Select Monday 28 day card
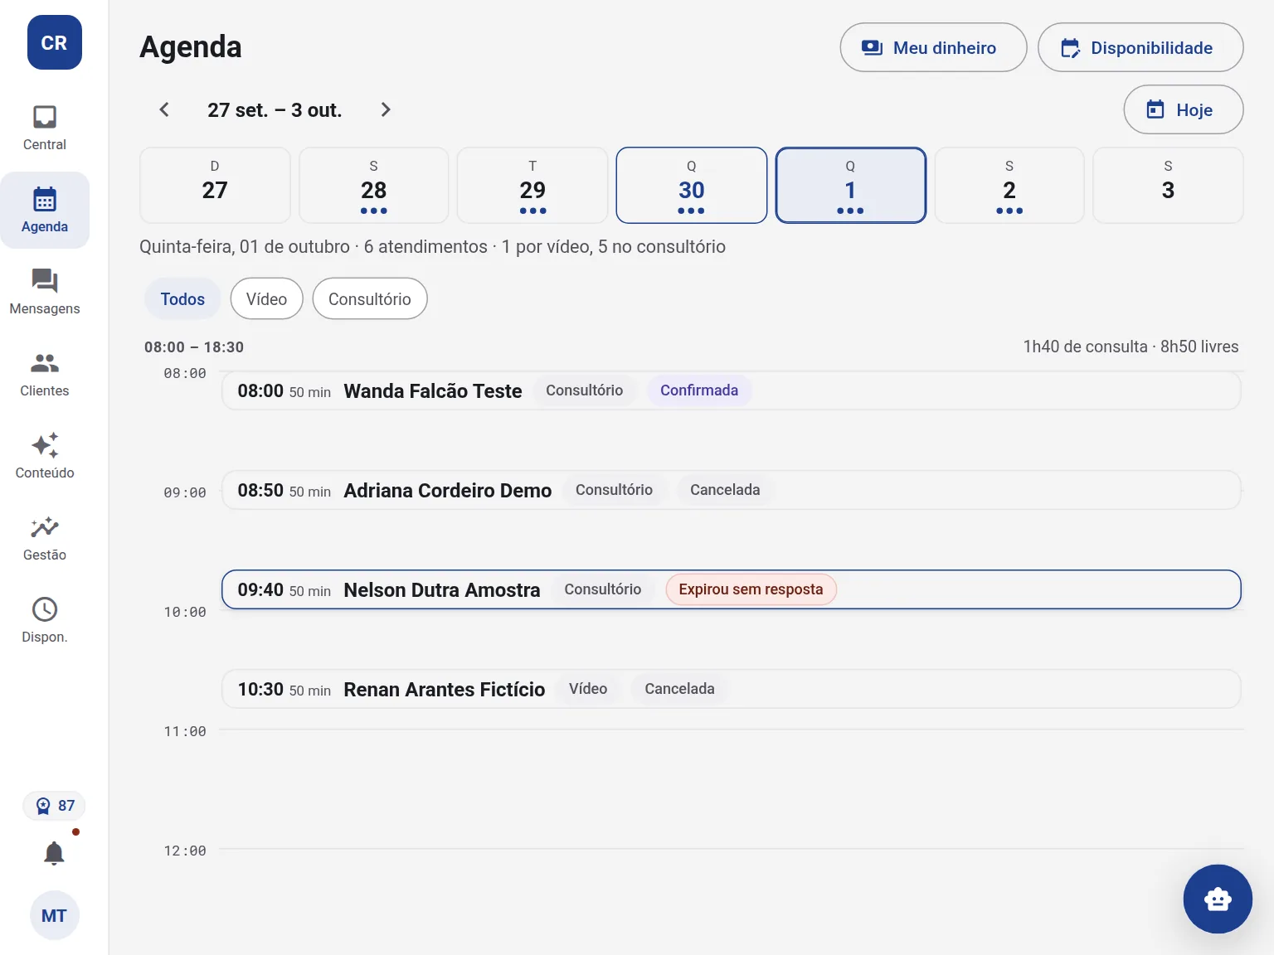This screenshot has width=1274, height=955. (374, 185)
